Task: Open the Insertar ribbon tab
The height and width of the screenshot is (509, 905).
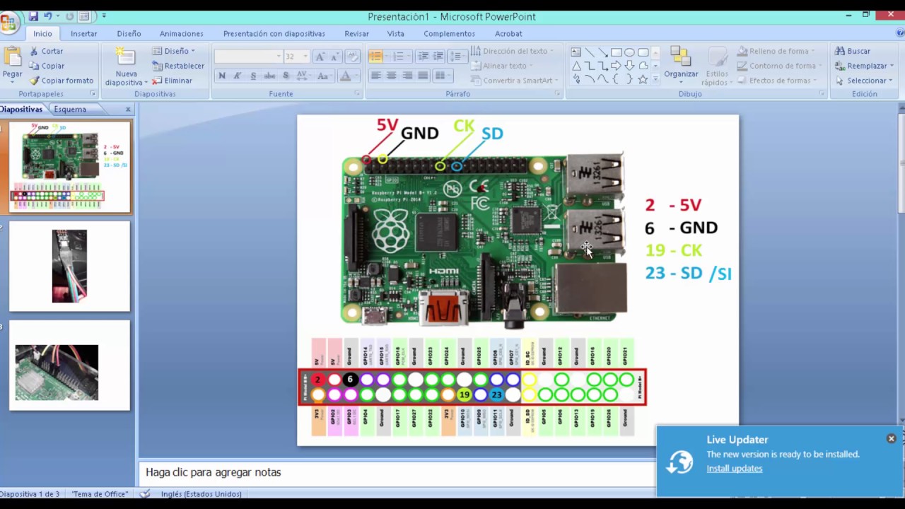Action: point(83,33)
